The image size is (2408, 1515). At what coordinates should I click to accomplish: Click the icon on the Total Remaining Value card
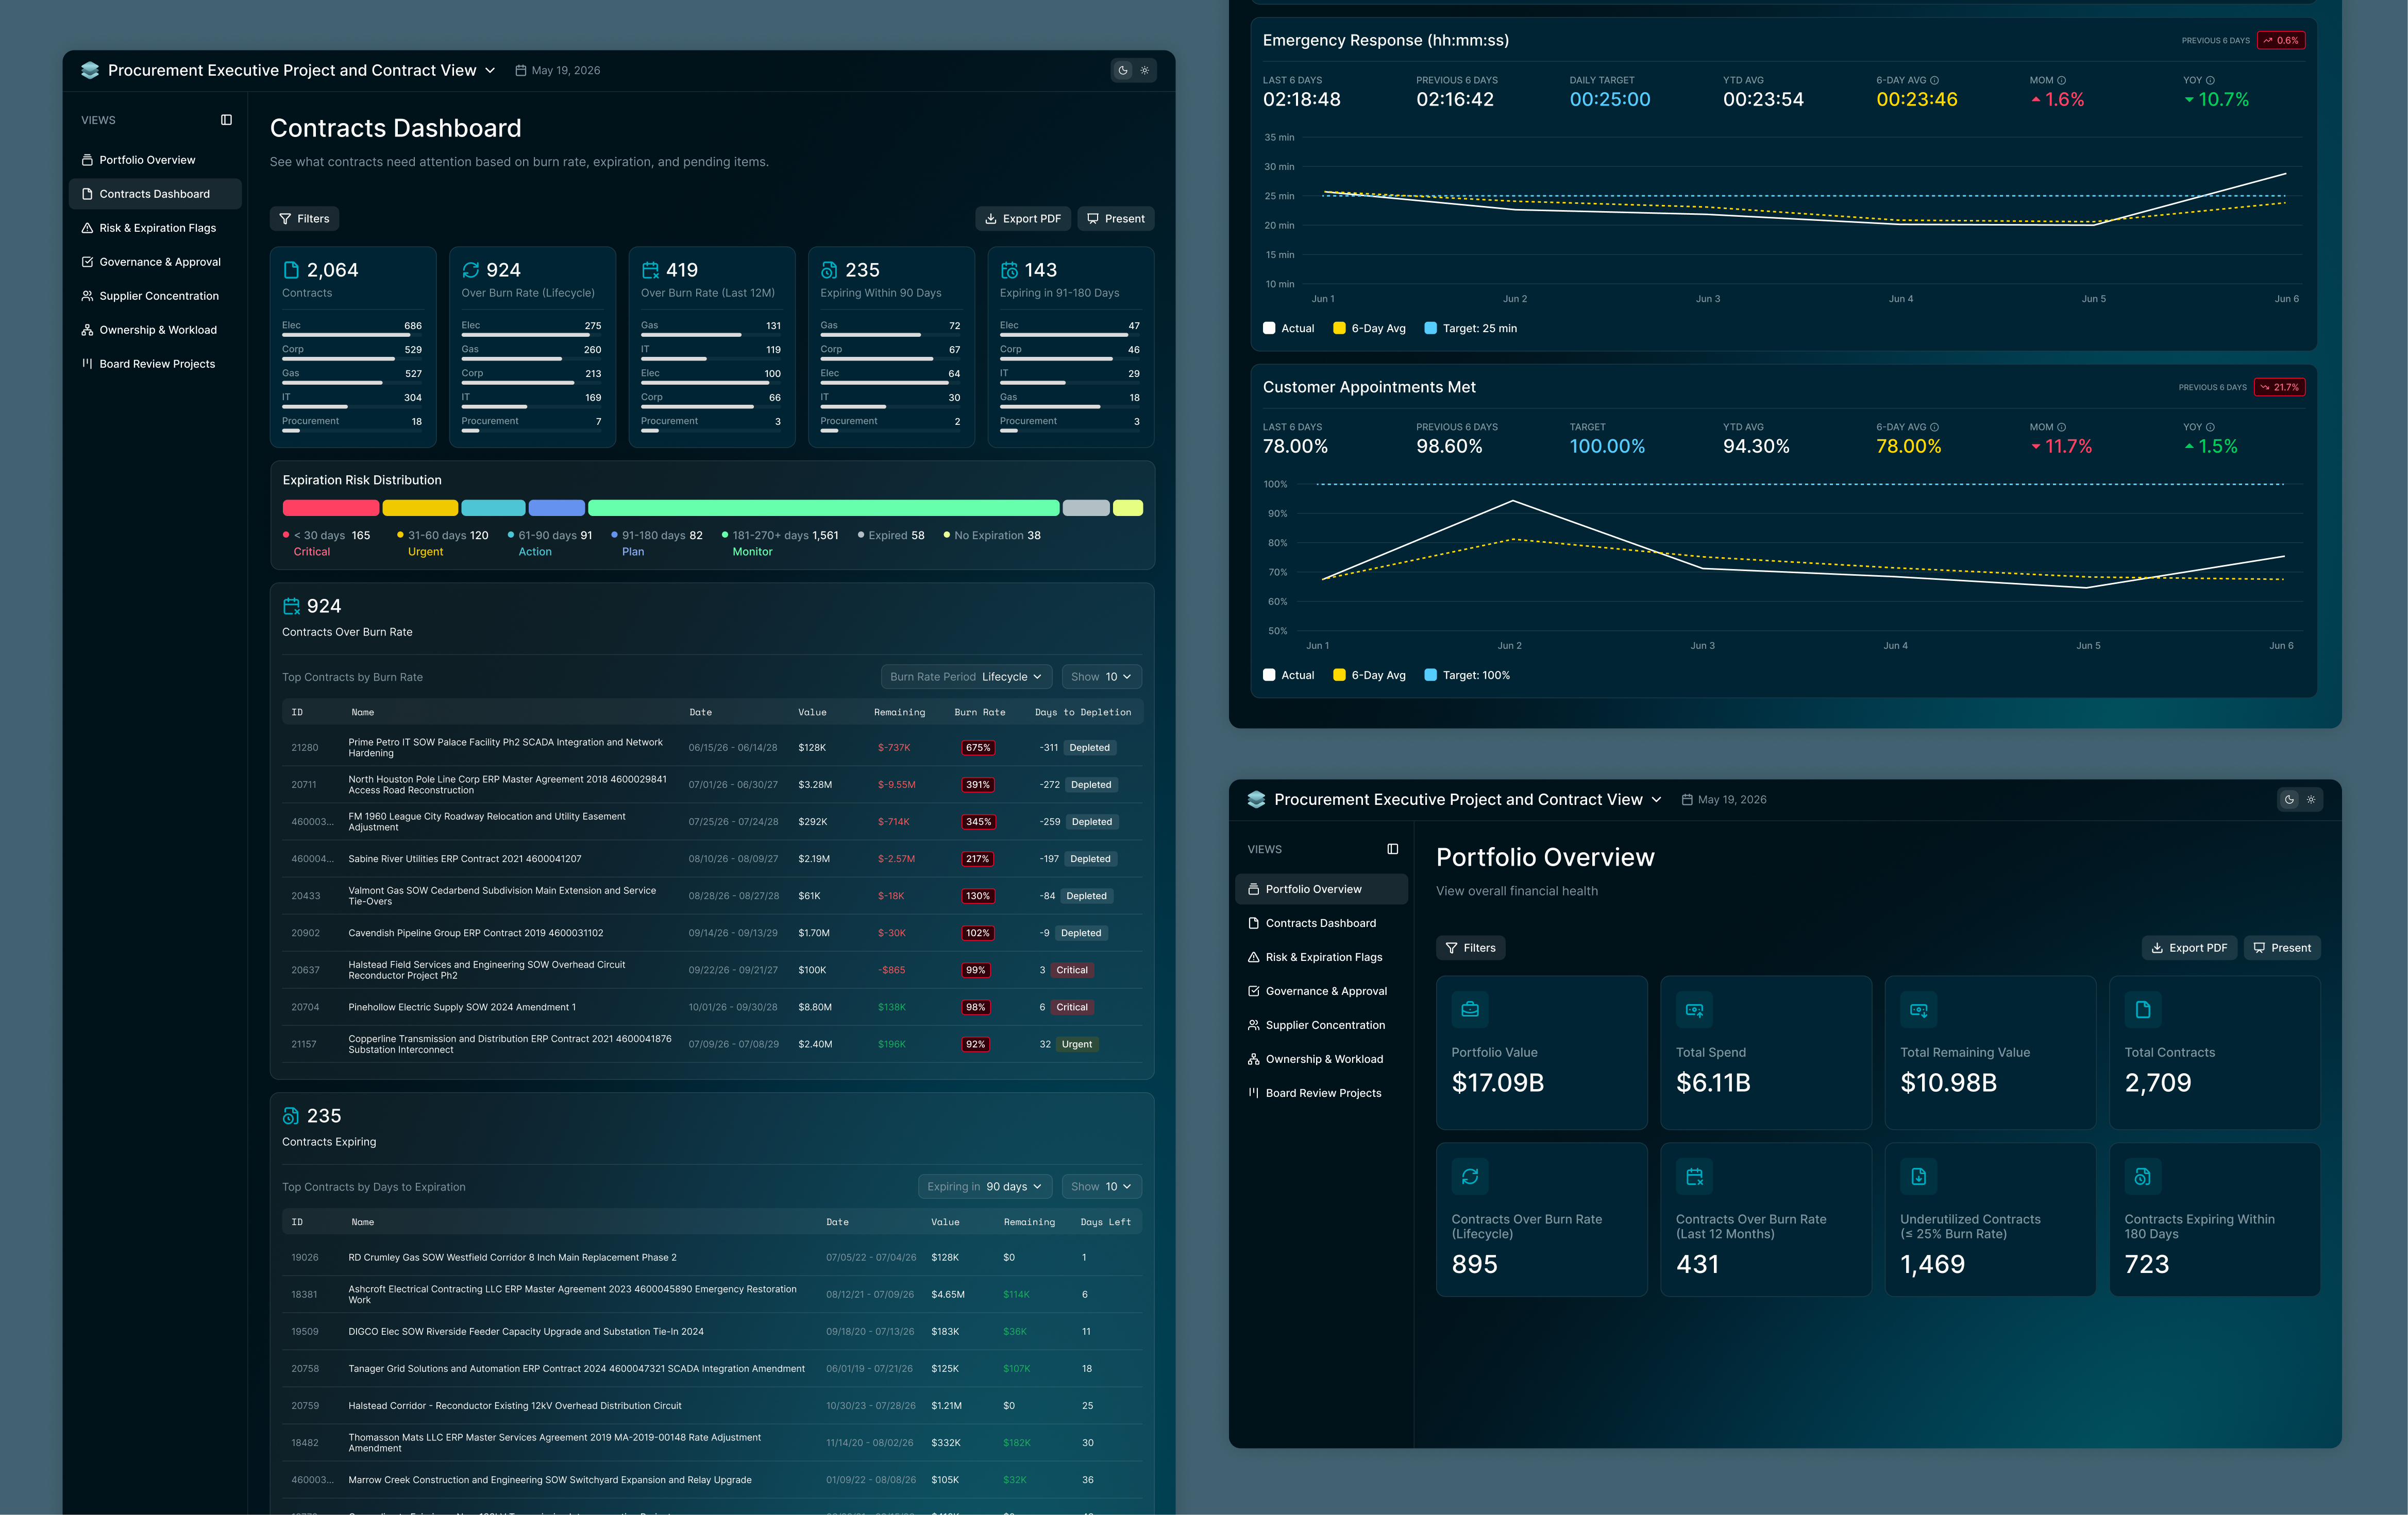(1918, 1009)
